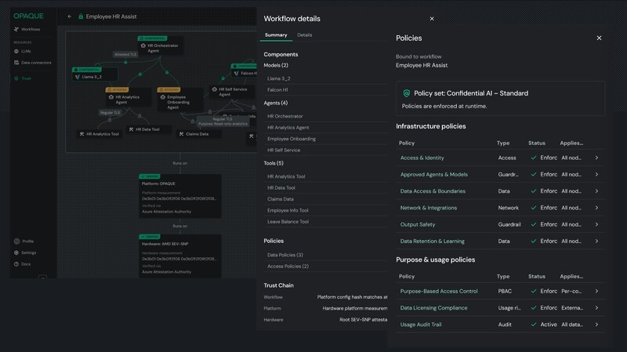The width and height of the screenshot is (627, 352).
Task: Click the Attested badge on HR Analytics Agent
Action: pyautogui.click(x=117, y=89)
